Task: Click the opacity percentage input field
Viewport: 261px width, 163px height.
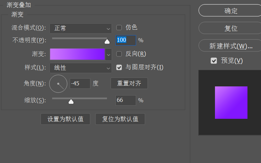Action: point(126,40)
